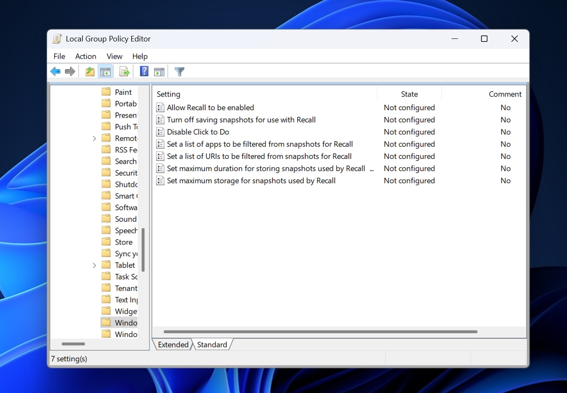
Task: Click the Forward navigation arrow
Action: click(70, 71)
